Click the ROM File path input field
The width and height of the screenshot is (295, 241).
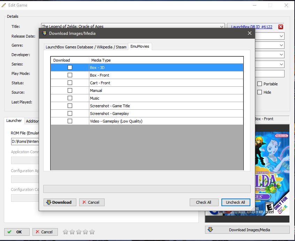click(x=25, y=141)
